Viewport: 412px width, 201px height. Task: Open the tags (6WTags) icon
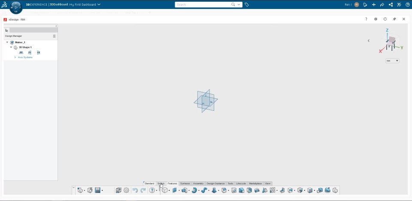(x=246, y=4)
